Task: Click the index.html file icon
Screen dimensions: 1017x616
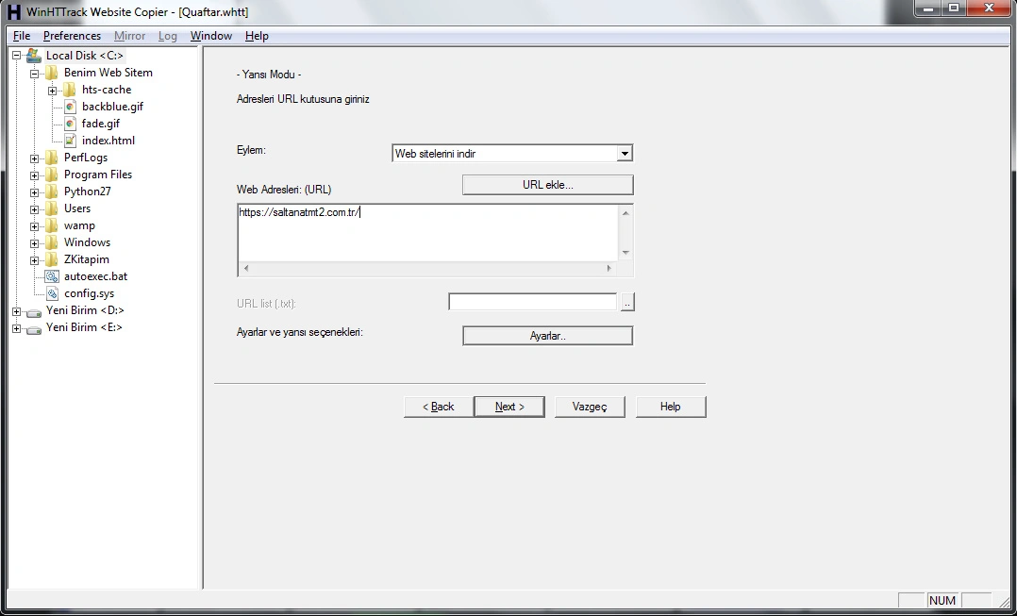Action: pos(70,140)
